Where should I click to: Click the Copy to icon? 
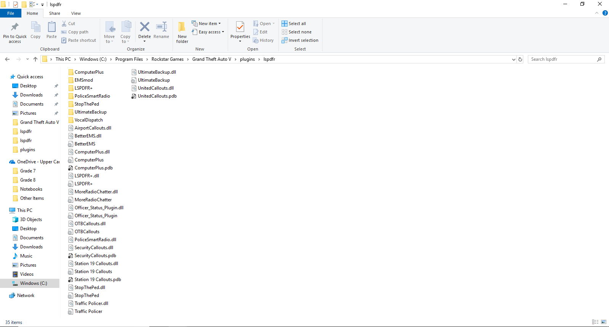pos(126,27)
